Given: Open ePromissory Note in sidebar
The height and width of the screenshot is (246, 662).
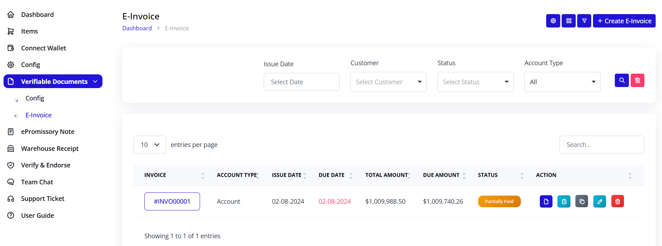Looking at the screenshot, I should click(x=48, y=131).
